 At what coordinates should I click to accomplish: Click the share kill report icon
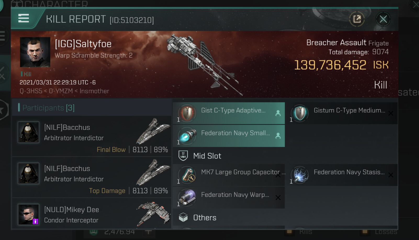click(x=357, y=19)
